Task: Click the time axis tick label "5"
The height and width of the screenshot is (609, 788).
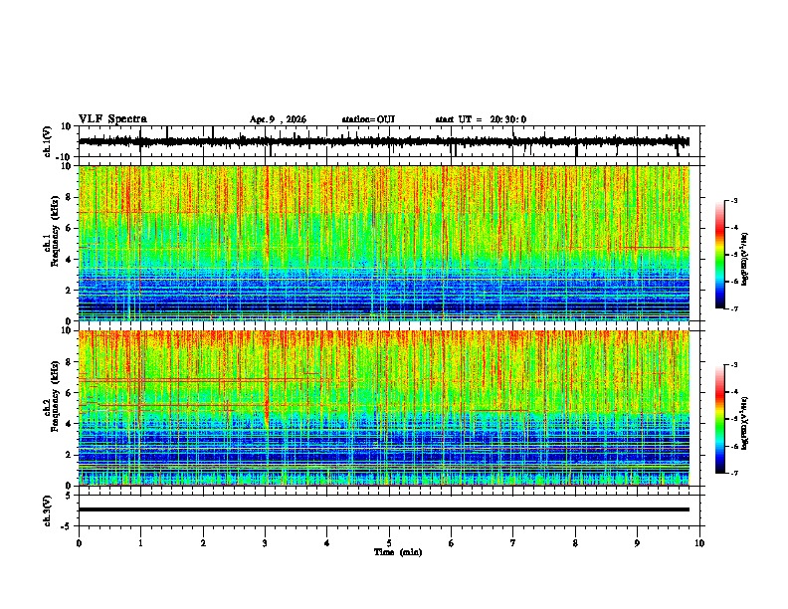Action: (389, 543)
